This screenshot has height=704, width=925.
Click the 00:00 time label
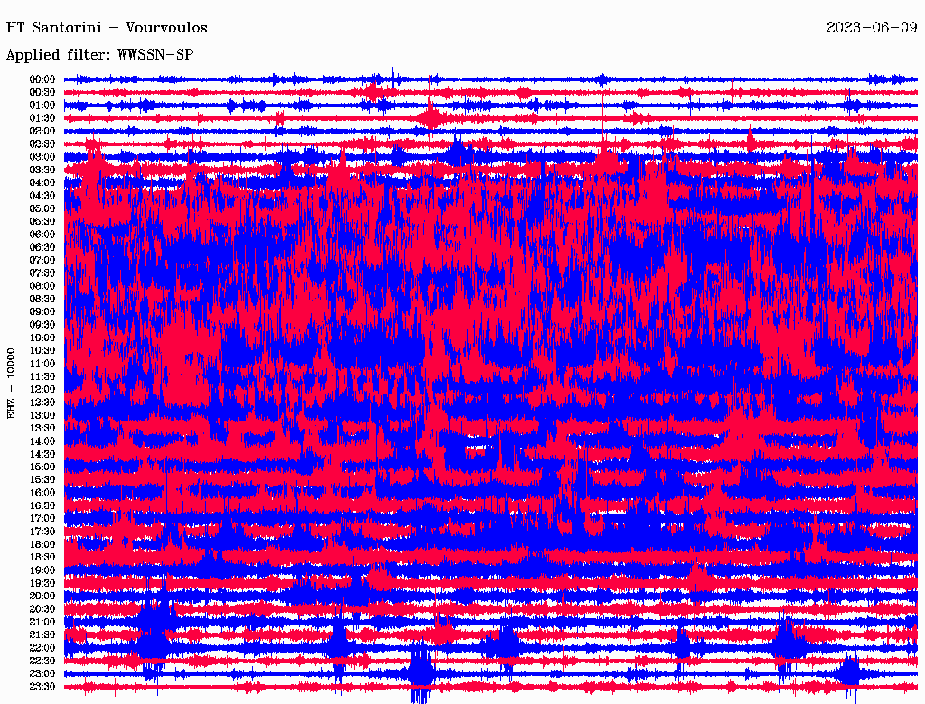pyautogui.click(x=42, y=79)
